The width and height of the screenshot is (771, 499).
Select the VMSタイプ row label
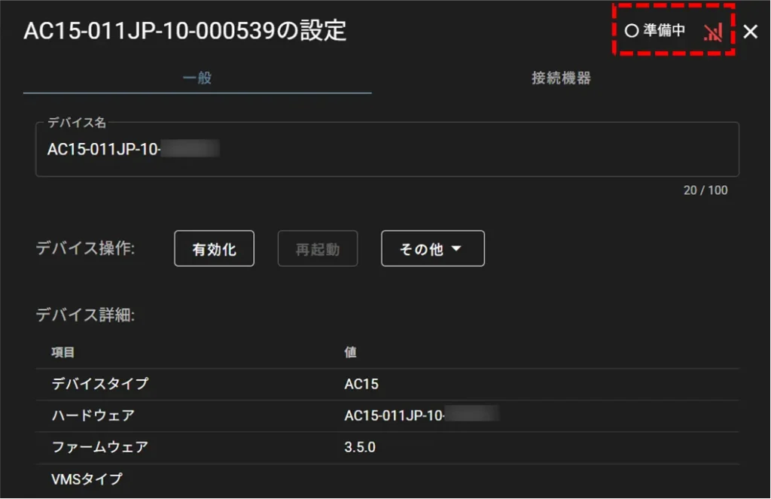pos(87,479)
